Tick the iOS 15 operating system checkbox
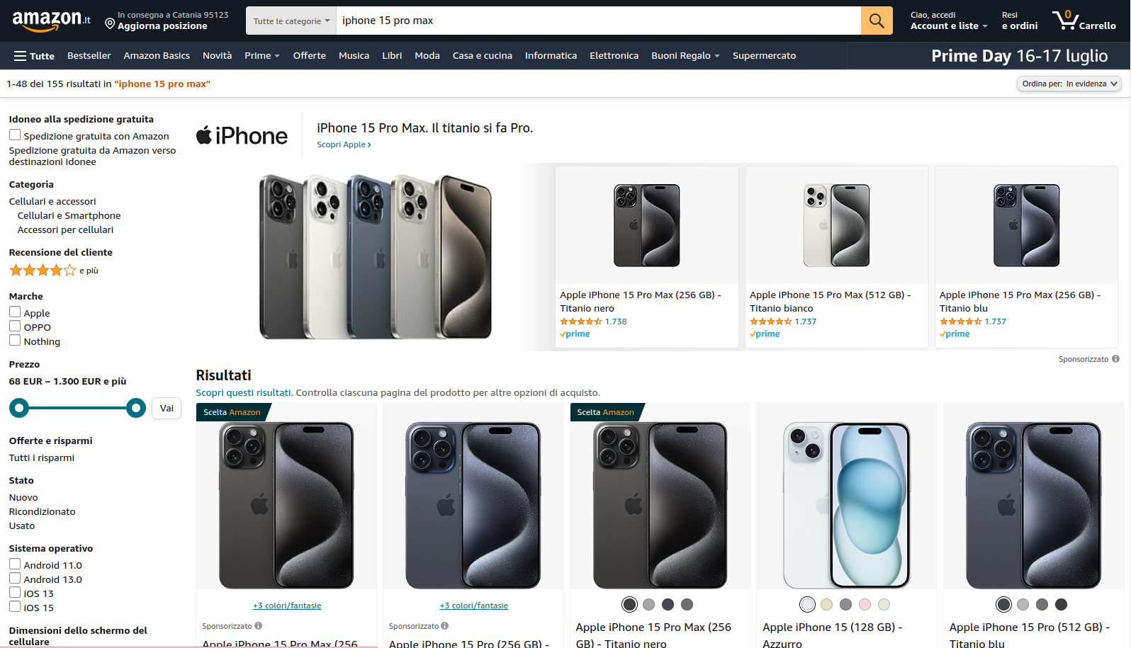1131x648 pixels. click(x=15, y=607)
